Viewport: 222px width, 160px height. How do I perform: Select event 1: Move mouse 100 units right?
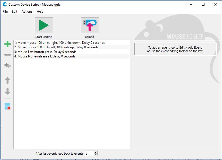(71, 43)
